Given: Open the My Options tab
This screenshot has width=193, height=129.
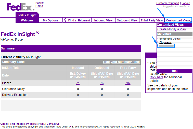Looking at the screenshot, I should click(x=50, y=20).
